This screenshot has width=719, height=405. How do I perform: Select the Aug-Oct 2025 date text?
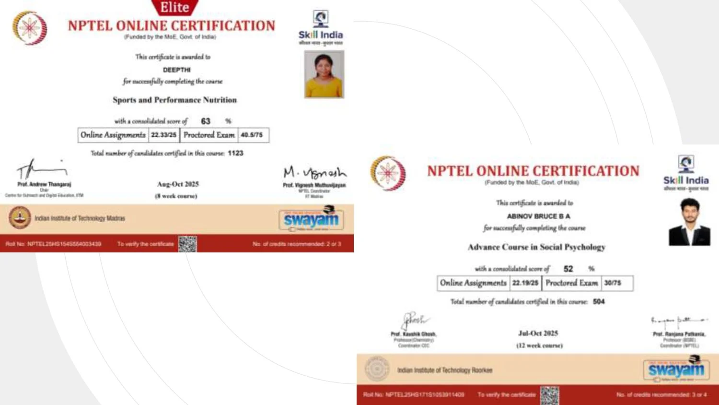coord(178,184)
